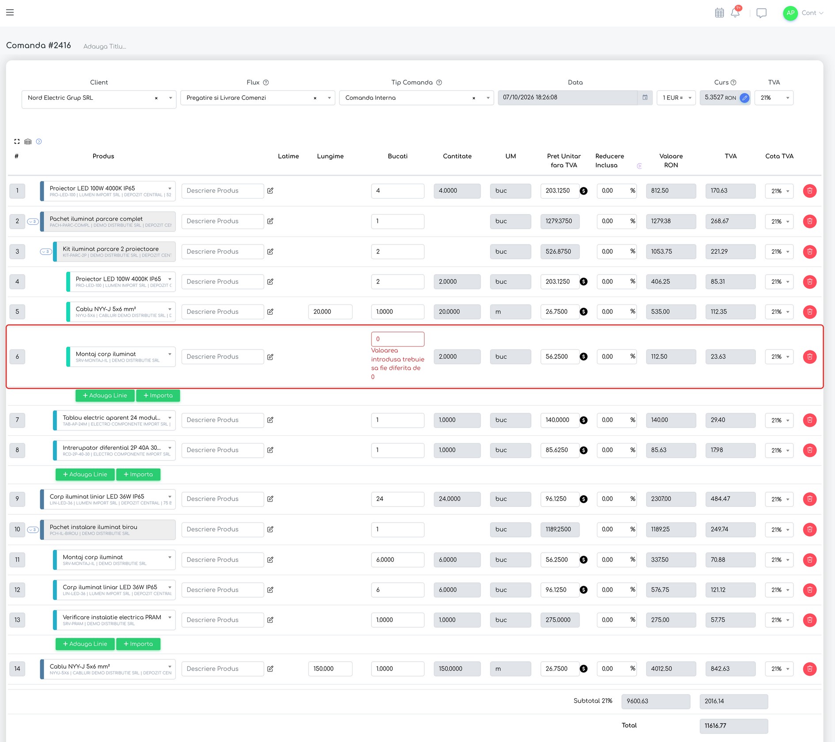835x742 pixels.
Task: Click the Reducere Inclusa refresh icon
Action: tap(639, 166)
